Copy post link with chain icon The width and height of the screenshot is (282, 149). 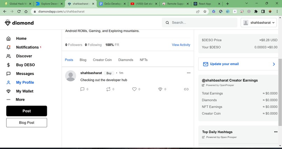point(186,89)
